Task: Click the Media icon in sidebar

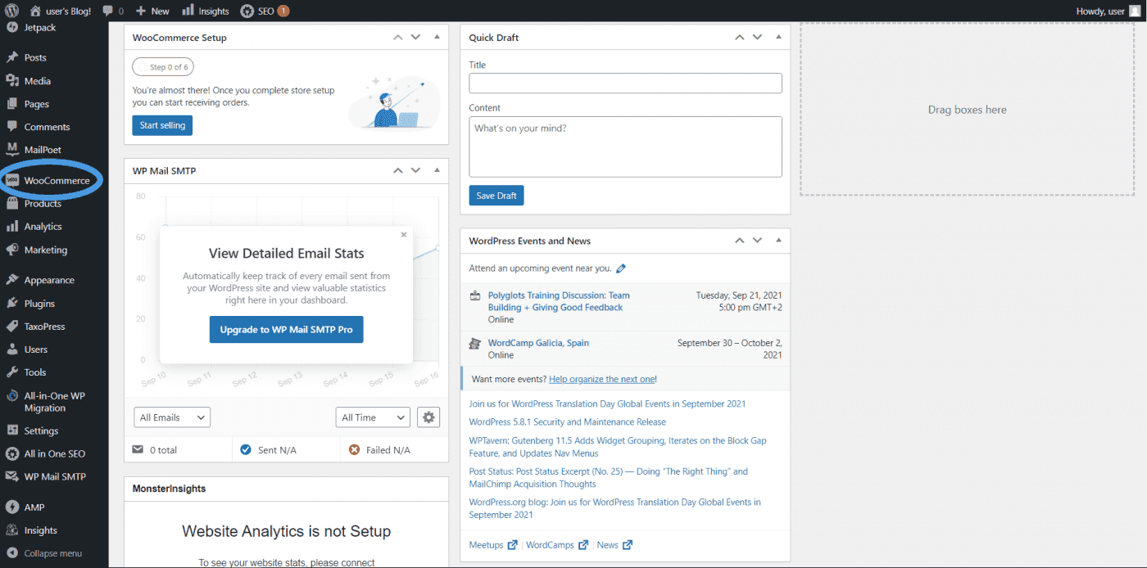Action: point(11,80)
